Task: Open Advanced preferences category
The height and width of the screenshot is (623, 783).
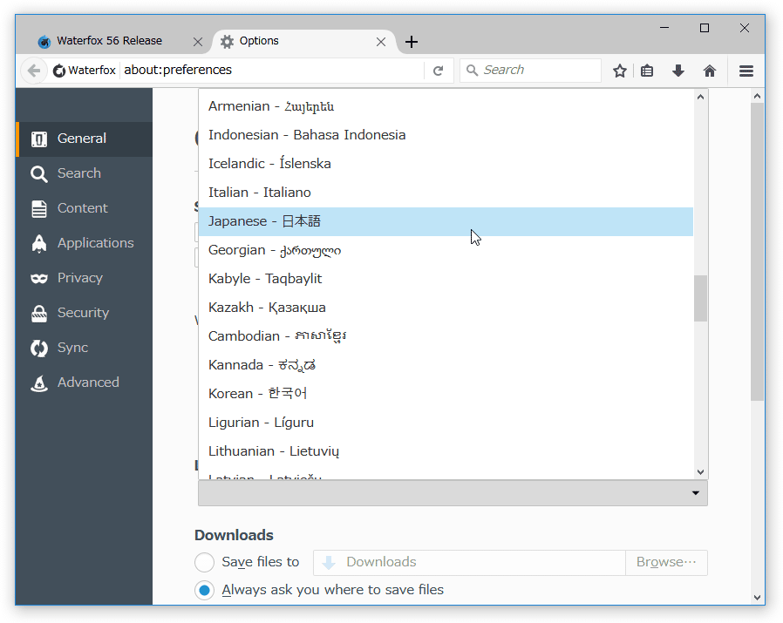Action: [84, 383]
